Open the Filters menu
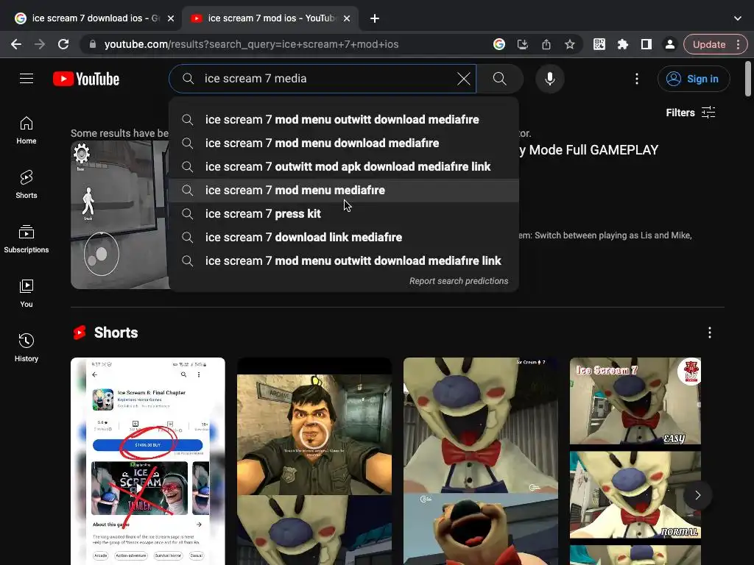This screenshot has width=754, height=565. click(691, 113)
